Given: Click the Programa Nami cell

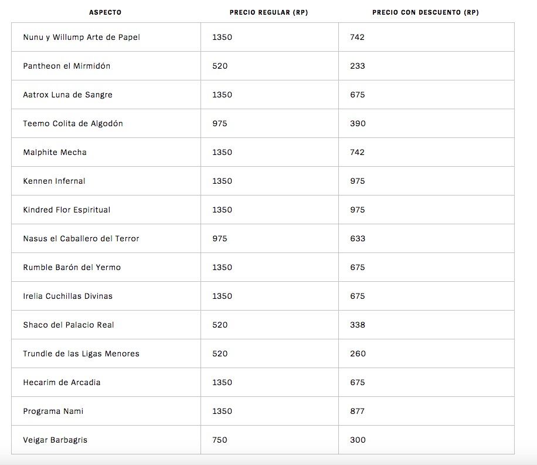Looking at the screenshot, I should (53, 411).
